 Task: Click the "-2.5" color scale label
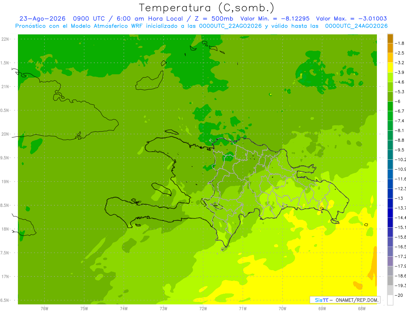click(400, 53)
